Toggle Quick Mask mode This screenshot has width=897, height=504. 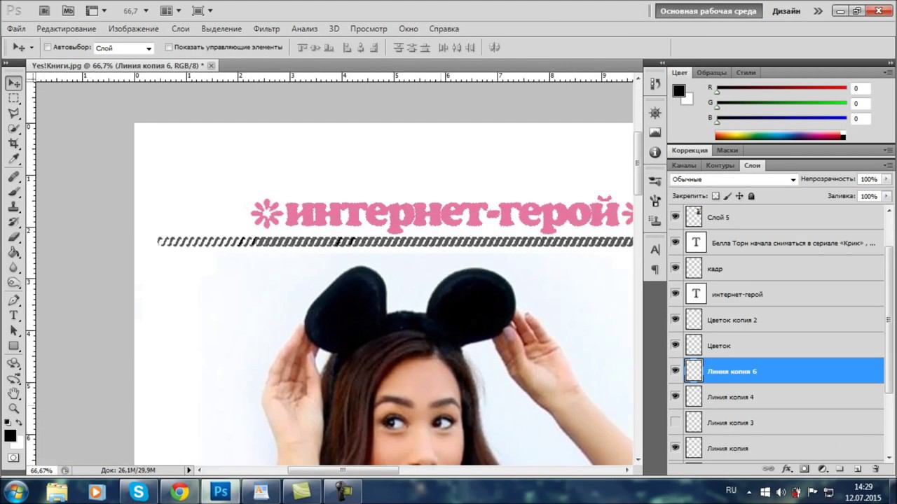point(13,458)
